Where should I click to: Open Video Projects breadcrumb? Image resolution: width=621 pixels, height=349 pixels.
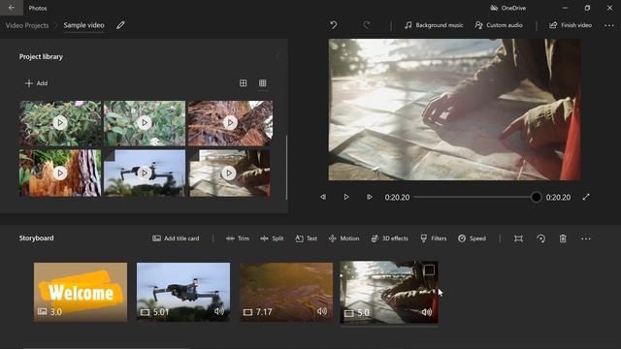(x=27, y=25)
